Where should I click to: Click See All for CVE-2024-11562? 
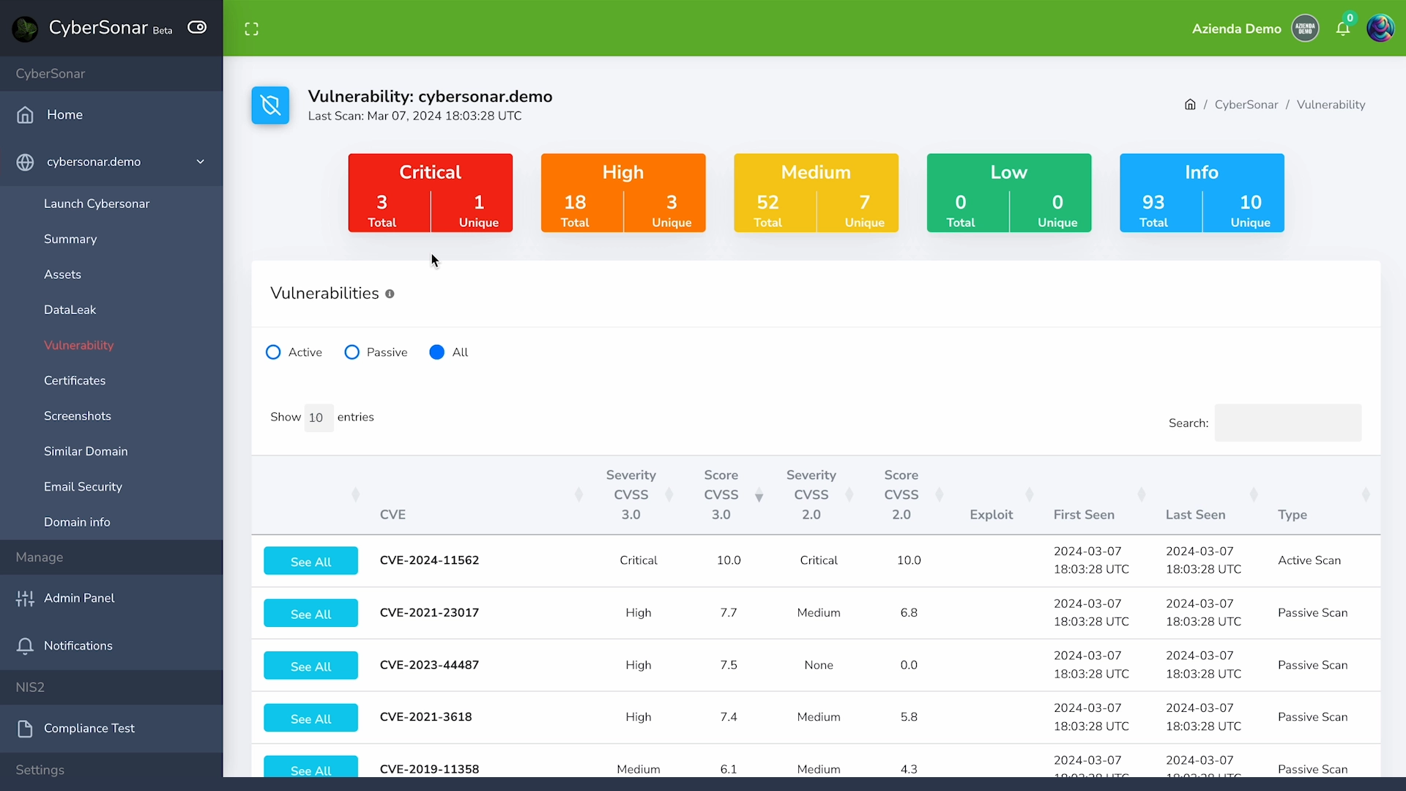pos(310,561)
